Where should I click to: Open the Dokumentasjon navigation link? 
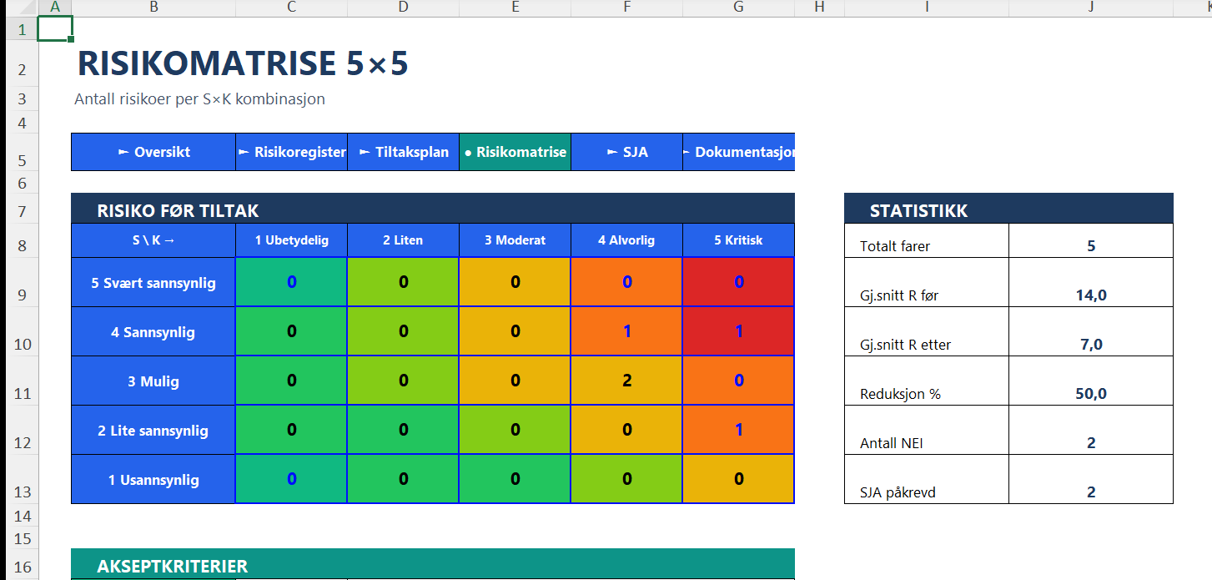(x=738, y=152)
